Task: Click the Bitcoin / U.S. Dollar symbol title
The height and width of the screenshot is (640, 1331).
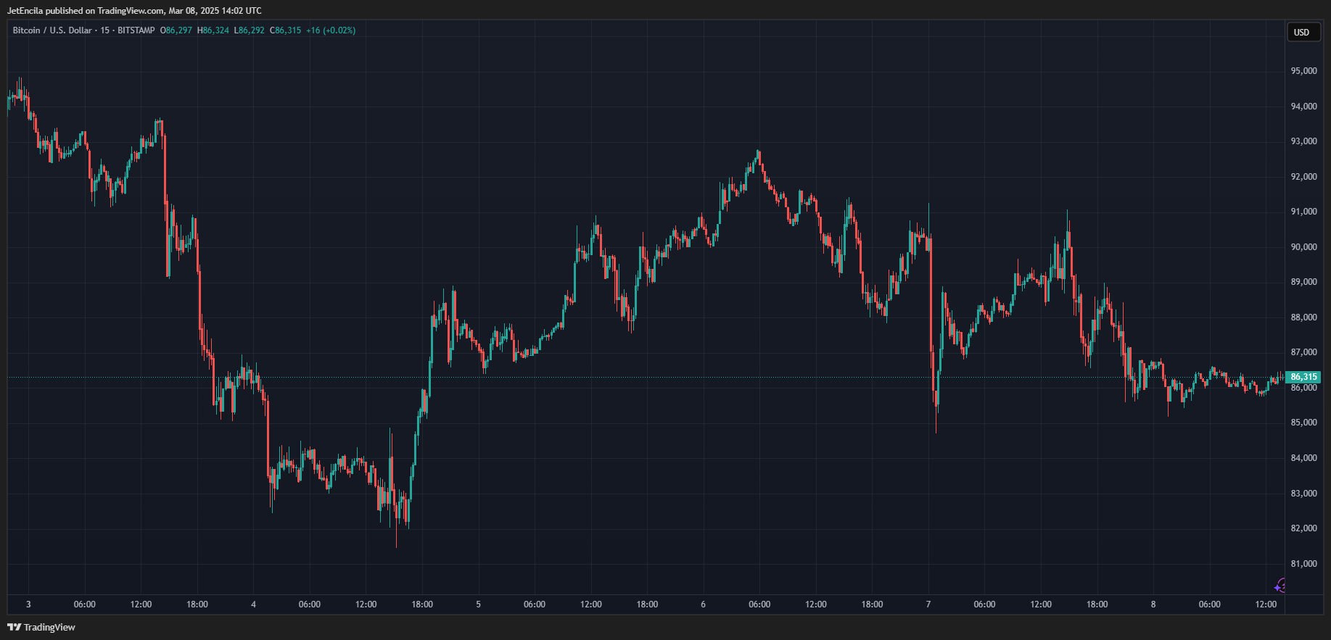Action: click(52, 30)
